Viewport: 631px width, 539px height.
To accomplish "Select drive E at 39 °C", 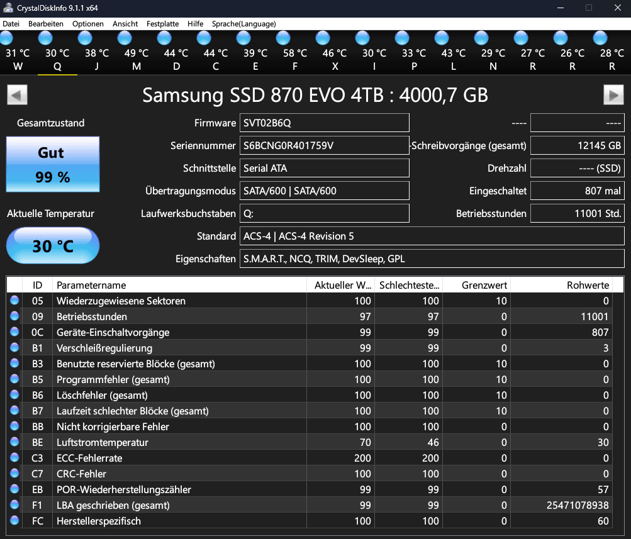I will pyautogui.click(x=255, y=52).
